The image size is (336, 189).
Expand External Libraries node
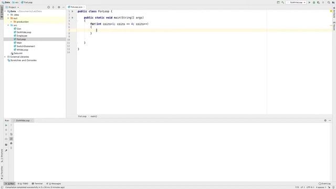tap(5, 57)
